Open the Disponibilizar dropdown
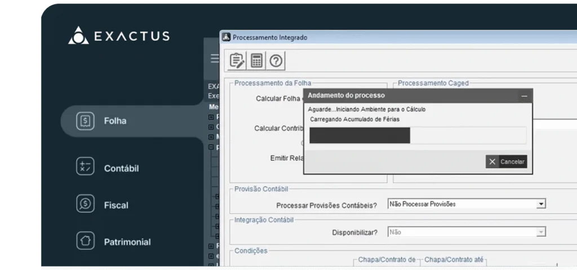 [x=541, y=232]
